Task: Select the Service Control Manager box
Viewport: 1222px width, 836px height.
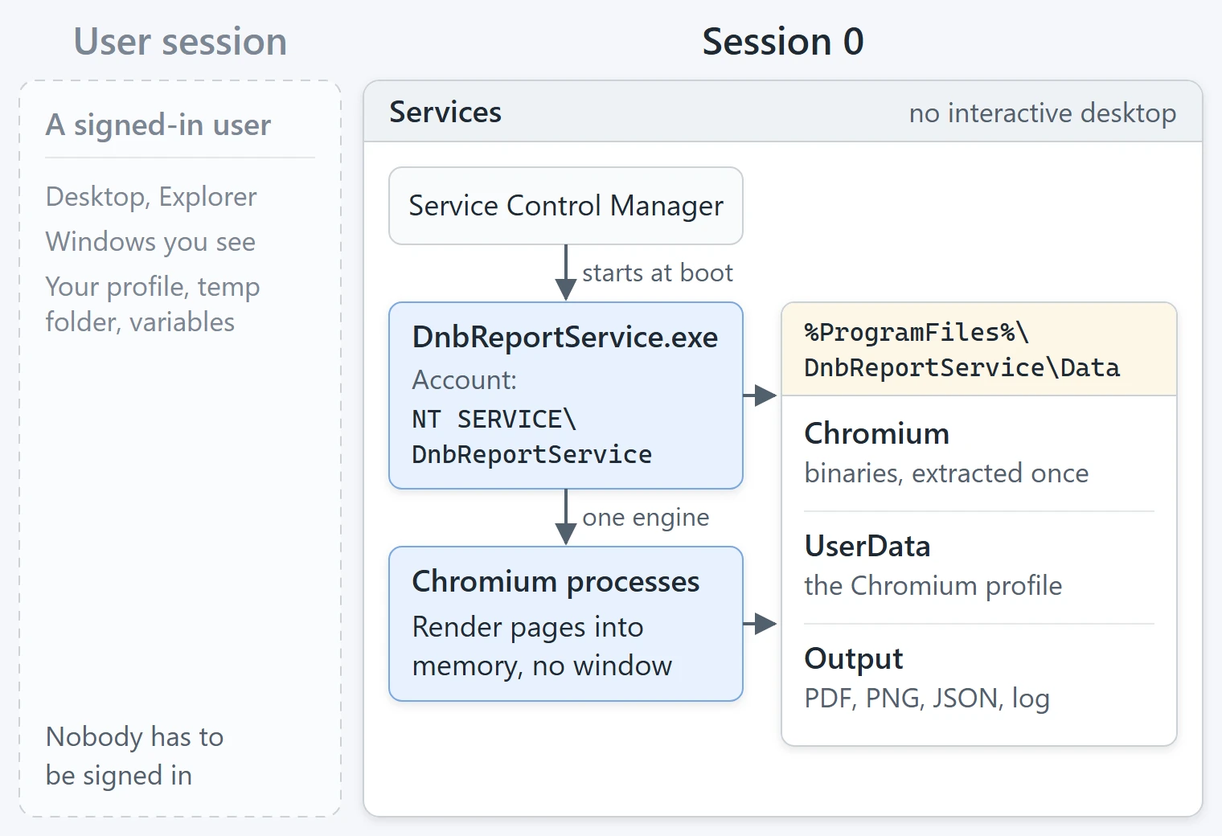Action: coord(566,206)
